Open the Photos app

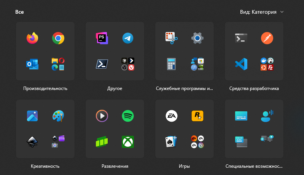click(32, 116)
